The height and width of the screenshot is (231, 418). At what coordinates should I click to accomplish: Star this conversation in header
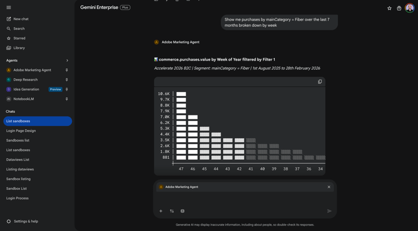[390, 8]
